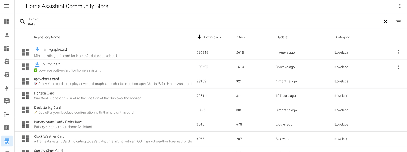Open the hamburger sidebar menu
Image resolution: width=407 pixels, height=152 pixels.
(7, 6)
